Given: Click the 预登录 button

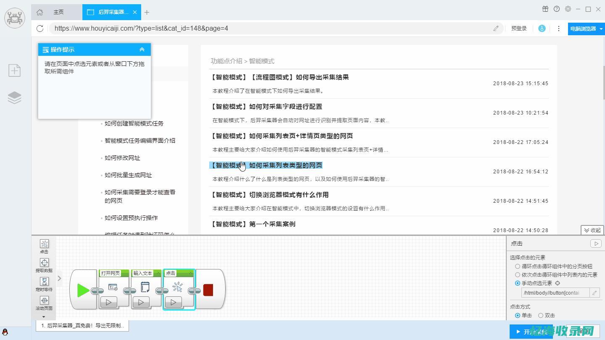Looking at the screenshot, I should point(519,28).
